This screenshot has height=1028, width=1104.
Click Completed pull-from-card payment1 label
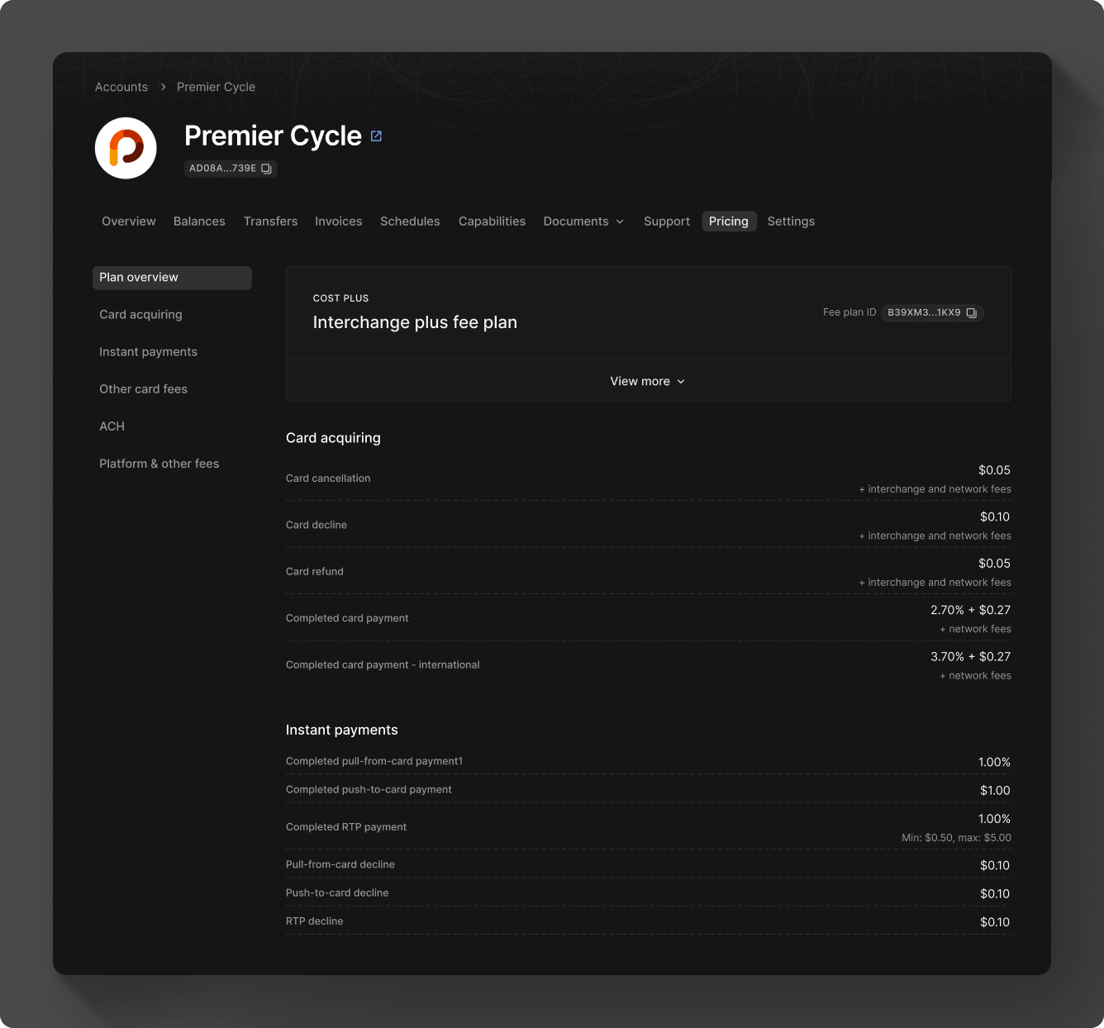coord(374,761)
